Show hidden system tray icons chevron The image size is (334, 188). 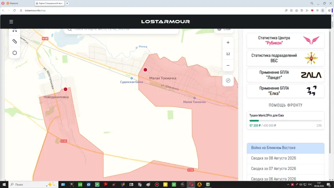coord(288,185)
